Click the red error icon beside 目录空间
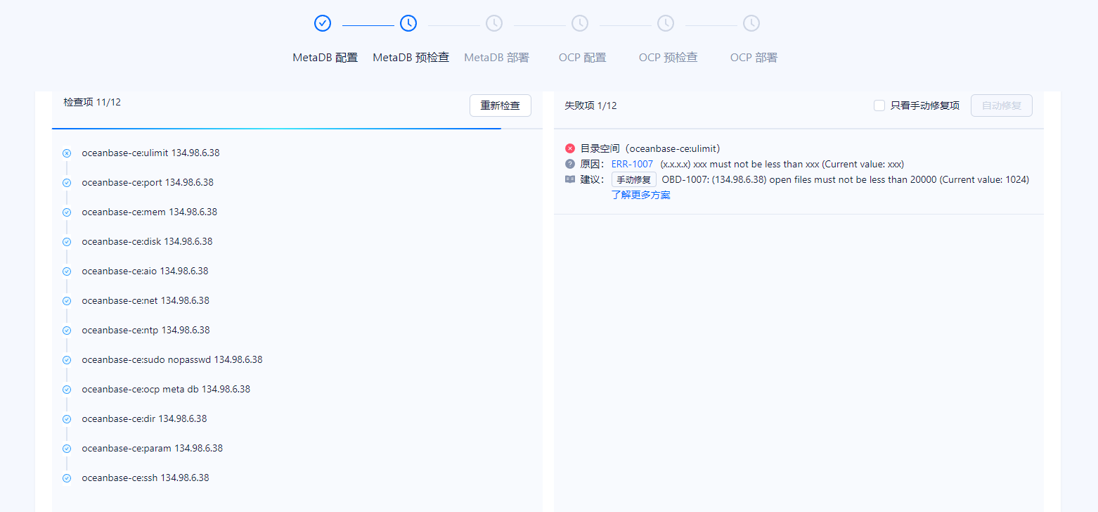Viewport: 1098px width, 512px height. pyautogui.click(x=570, y=148)
